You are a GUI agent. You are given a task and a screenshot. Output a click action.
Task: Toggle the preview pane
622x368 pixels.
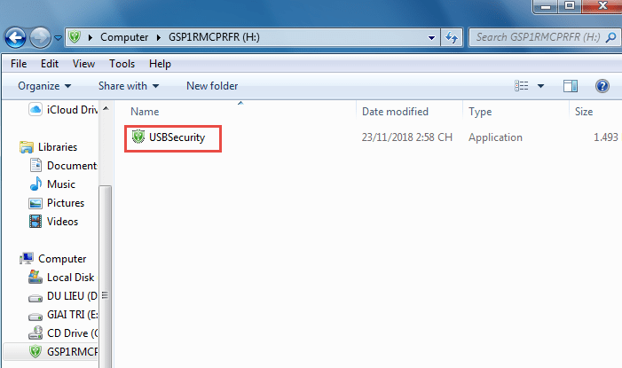point(570,86)
